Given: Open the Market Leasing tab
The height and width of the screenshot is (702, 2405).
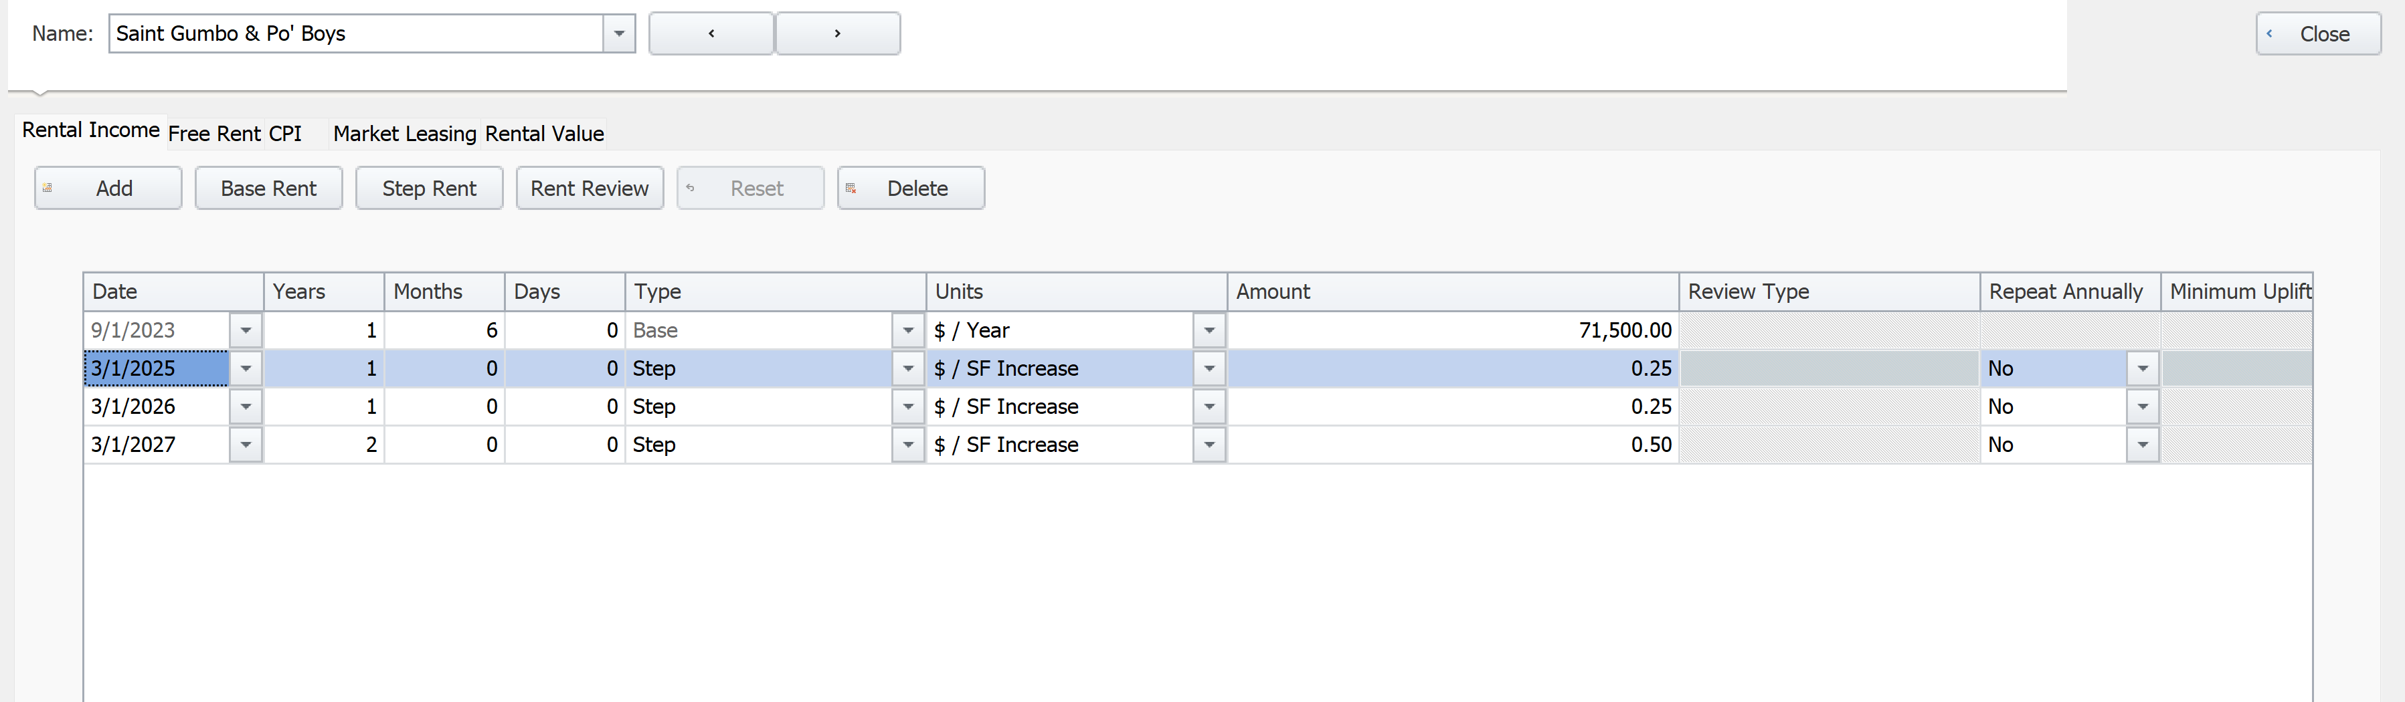Looking at the screenshot, I should 404,134.
